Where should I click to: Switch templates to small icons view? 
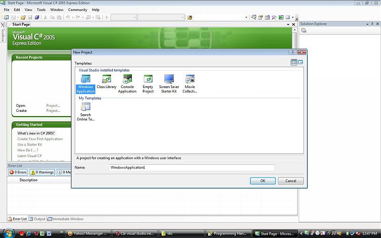[301, 62]
